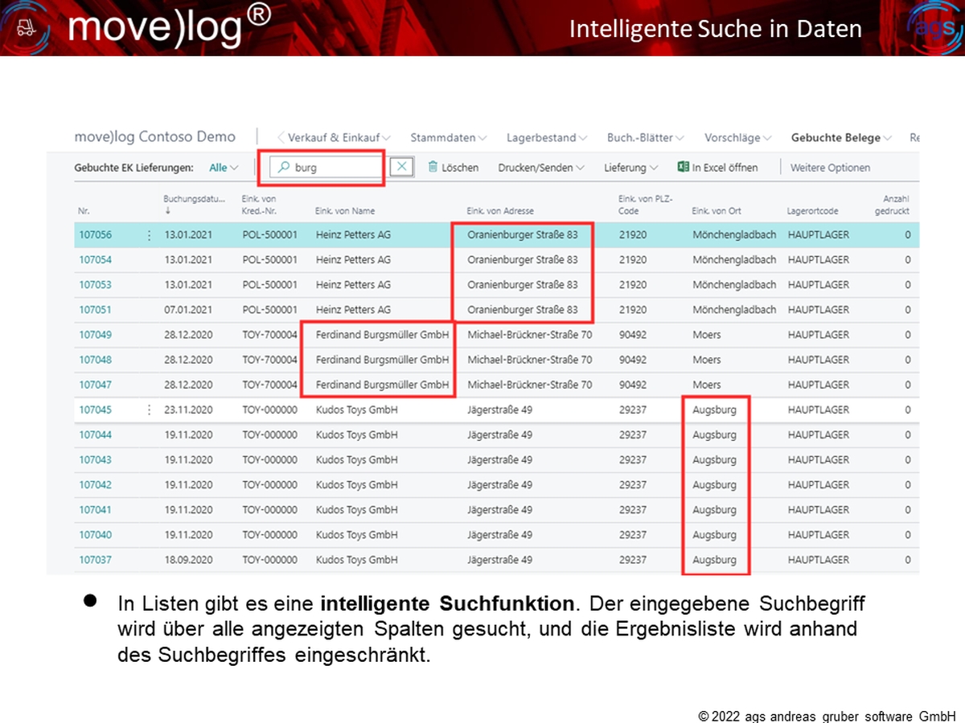Image resolution: width=965 pixels, height=723 pixels.
Task: Click Eink. von Adresse column header
Action: click(500, 211)
